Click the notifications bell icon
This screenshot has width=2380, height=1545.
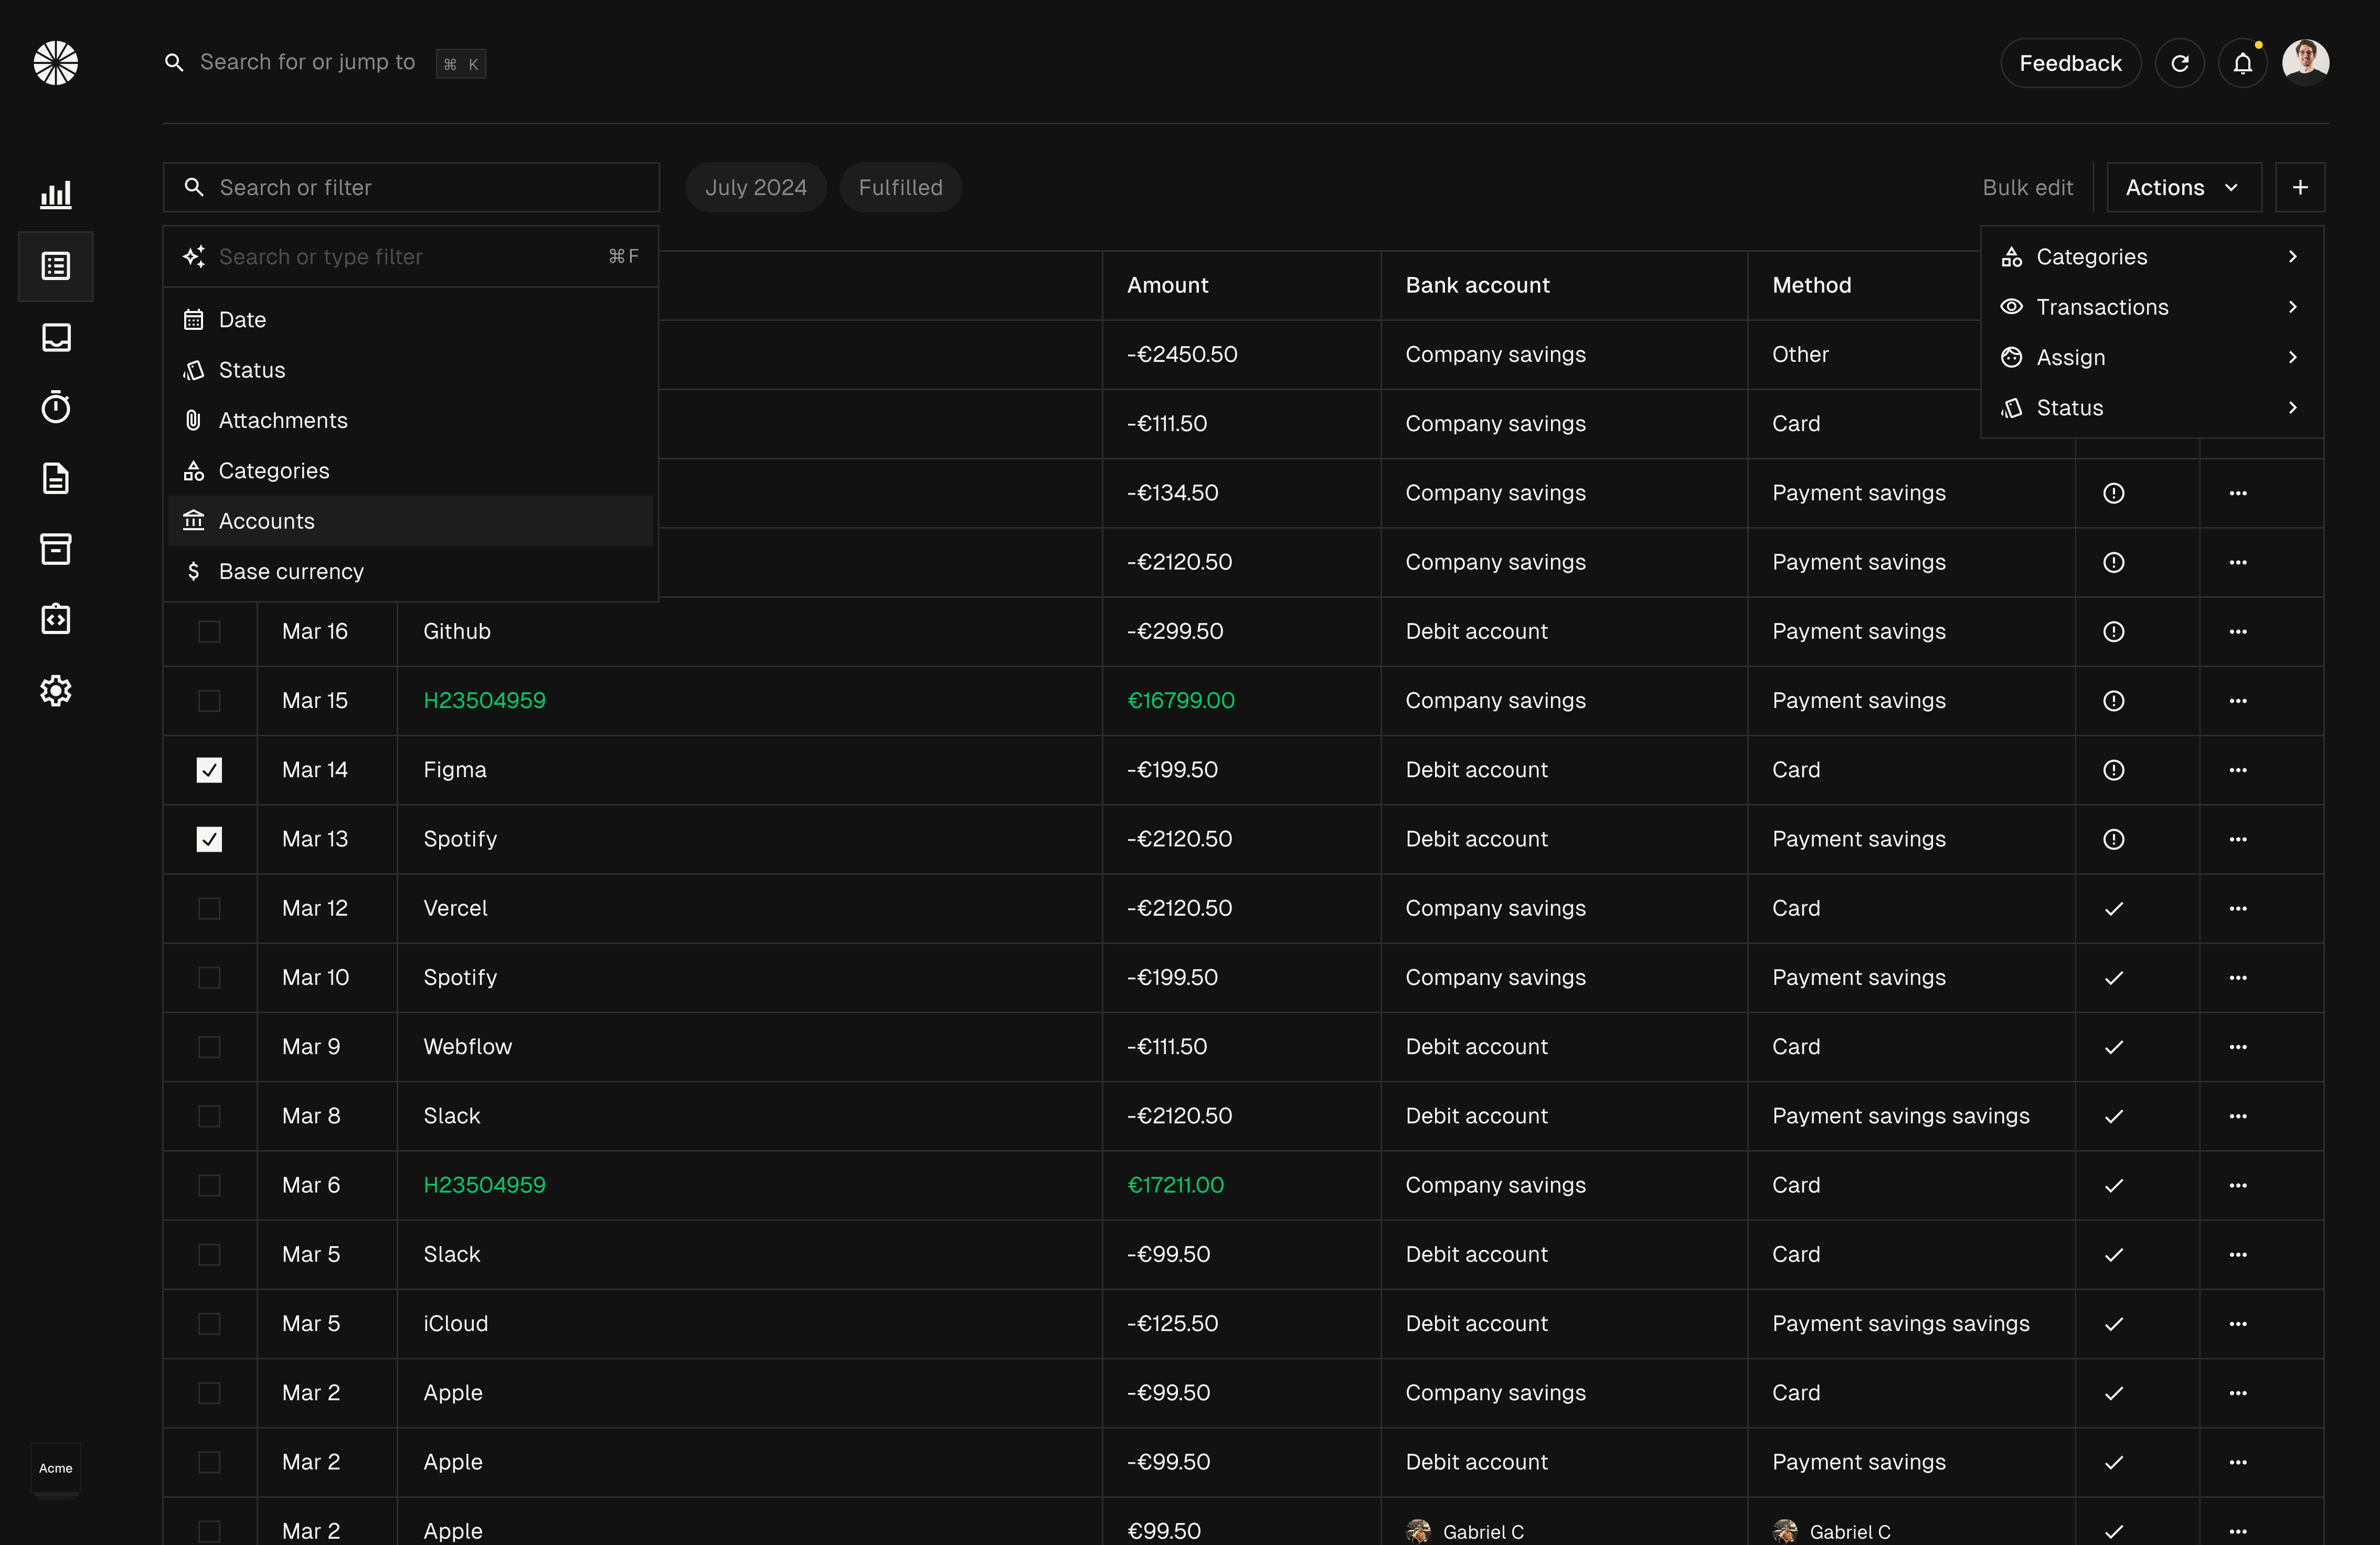[x=2242, y=64]
